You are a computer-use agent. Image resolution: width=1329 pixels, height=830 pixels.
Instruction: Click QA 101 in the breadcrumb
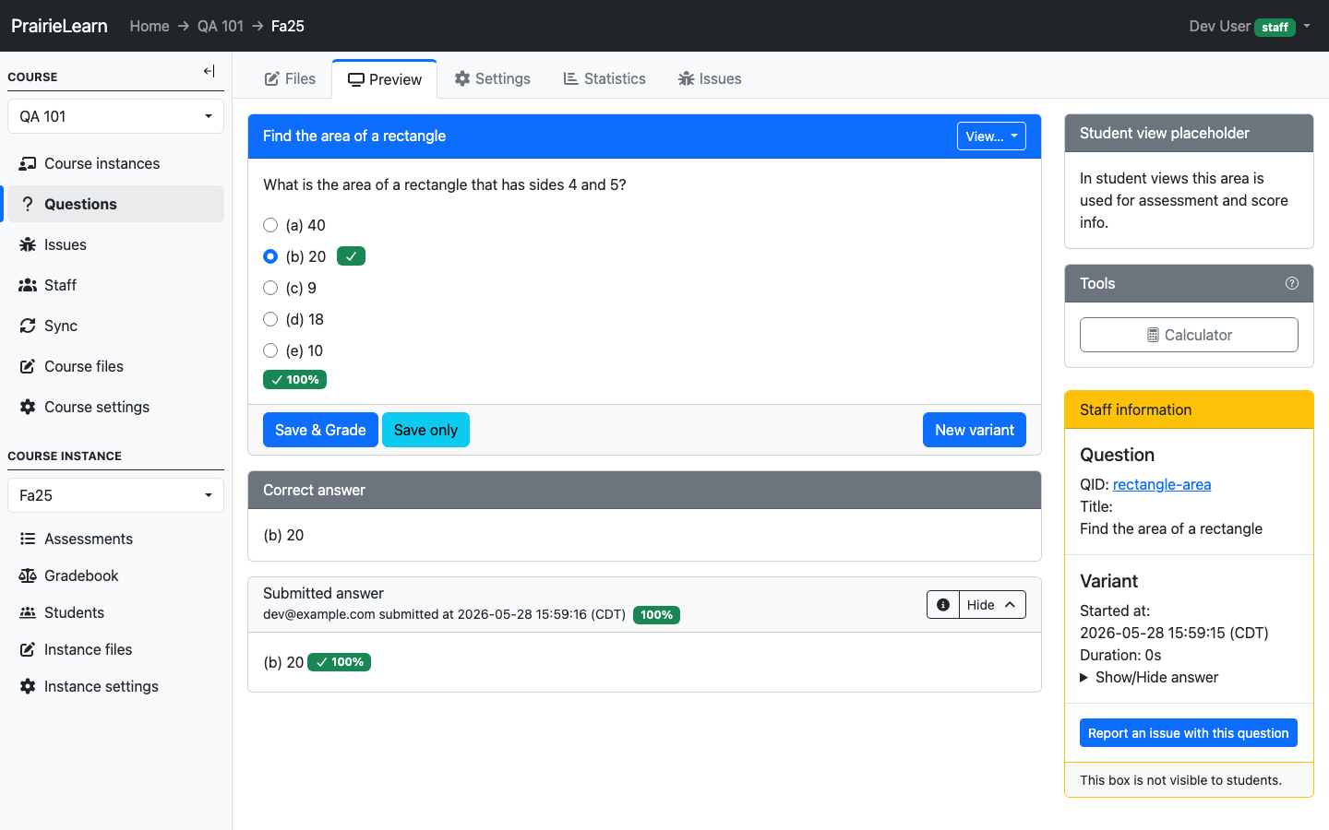point(221,26)
